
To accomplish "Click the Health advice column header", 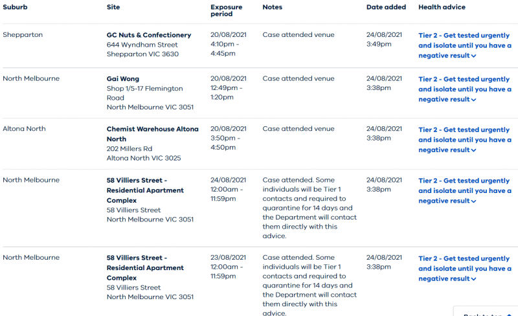I will pyautogui.click(x=442, y=7).
